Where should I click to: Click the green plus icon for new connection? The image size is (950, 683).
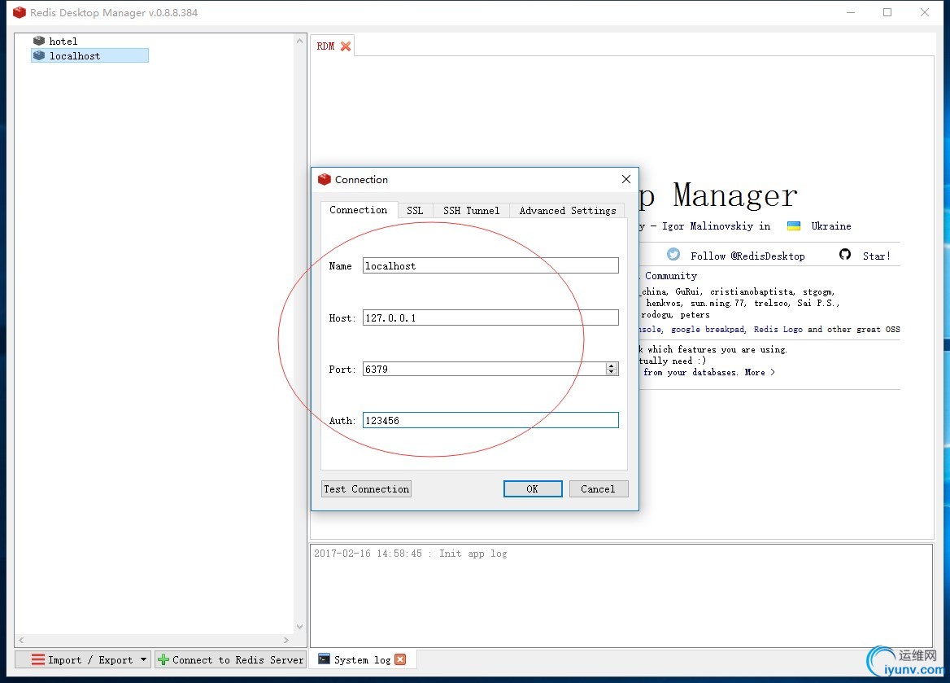tap(163, 659)
